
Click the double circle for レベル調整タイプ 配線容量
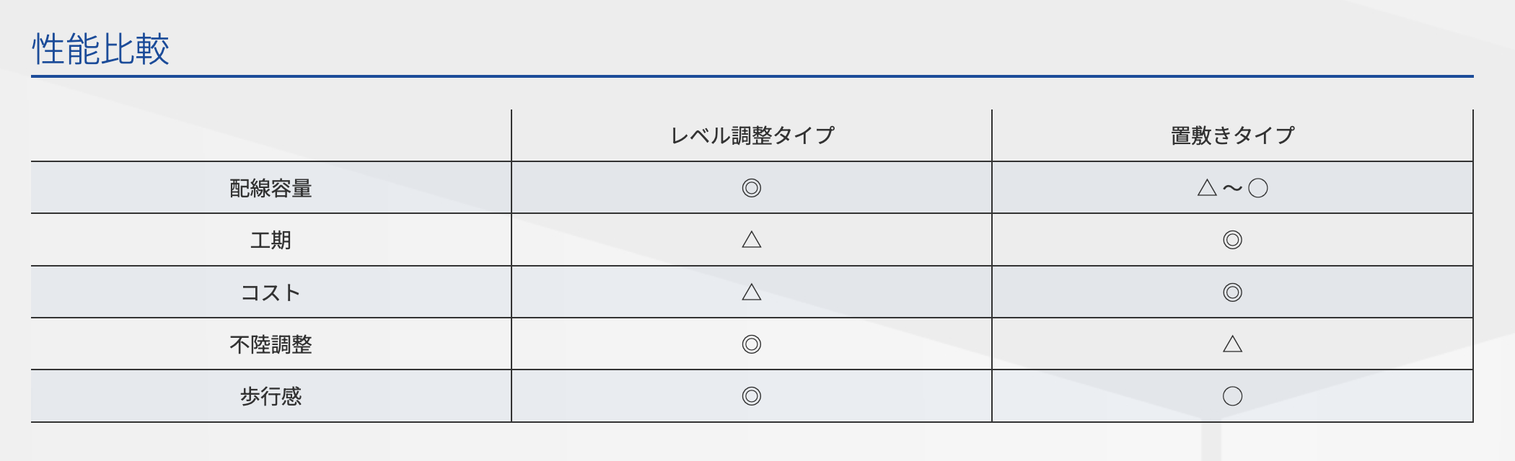(752, 188)
